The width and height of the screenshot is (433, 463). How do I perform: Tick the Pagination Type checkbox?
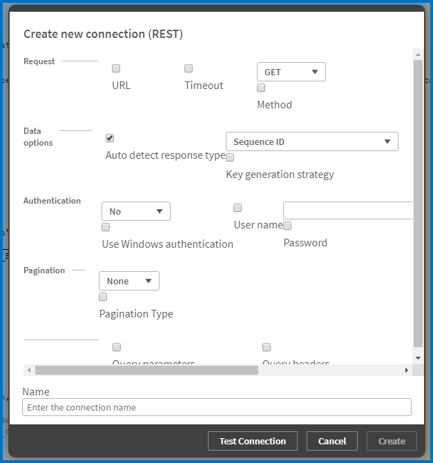click(x=103, y=297)
